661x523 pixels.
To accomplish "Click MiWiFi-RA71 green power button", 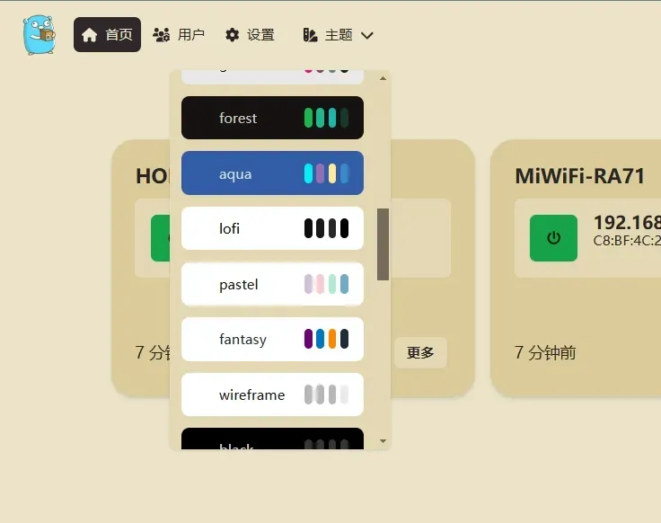I will [x=553, y=238].
